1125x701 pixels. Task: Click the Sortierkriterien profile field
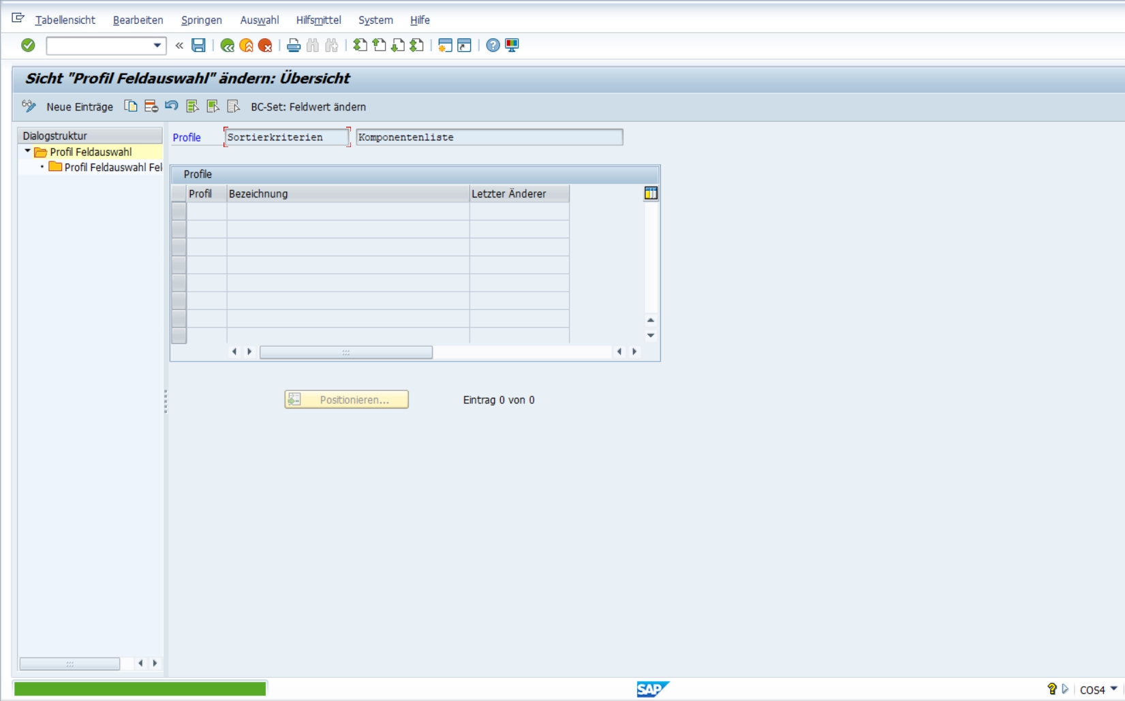click(x=287, y=137)
